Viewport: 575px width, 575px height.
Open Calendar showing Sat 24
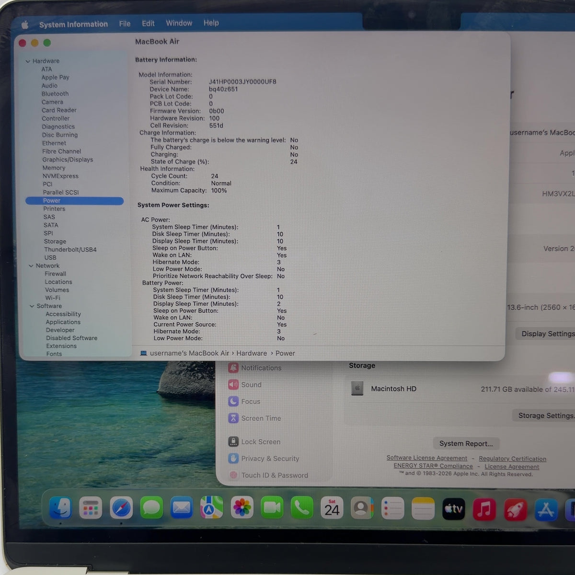coord(332,508)
